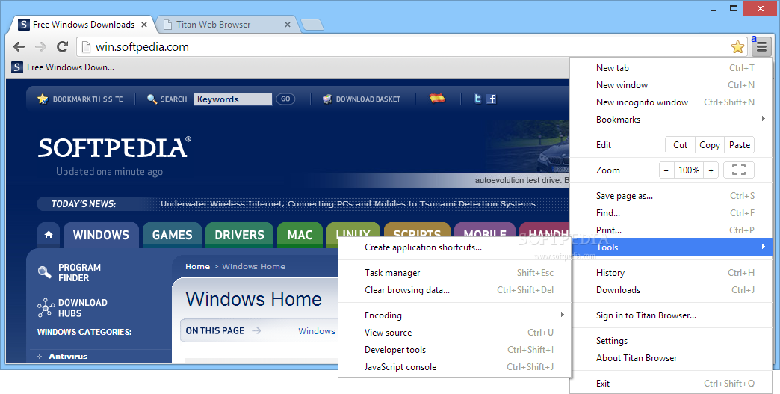
Task: Open Free Windows Down... bookmark bar item
Action: [64, 67]
